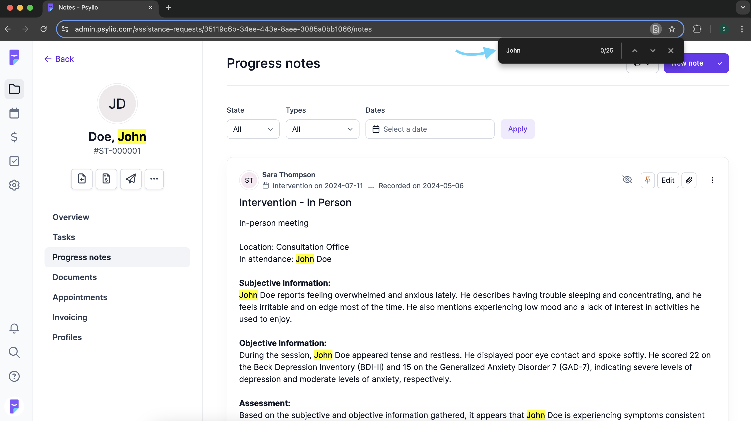This screenshot has width=751, height=421.
Task: Open the State dropdown
Action: tap(253, 129)
